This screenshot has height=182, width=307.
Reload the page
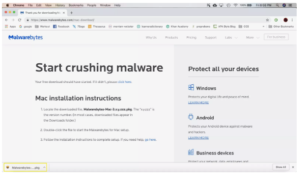click(20, 20)
